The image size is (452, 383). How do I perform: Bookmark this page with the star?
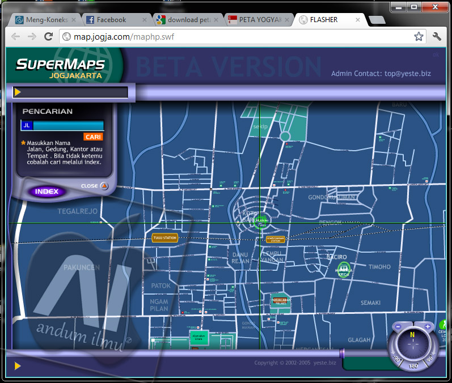419,37
